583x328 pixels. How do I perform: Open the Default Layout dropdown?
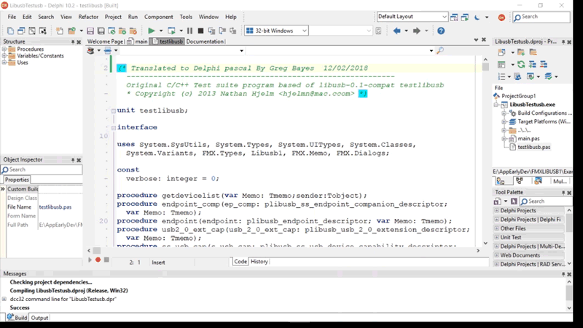point(445,17)
